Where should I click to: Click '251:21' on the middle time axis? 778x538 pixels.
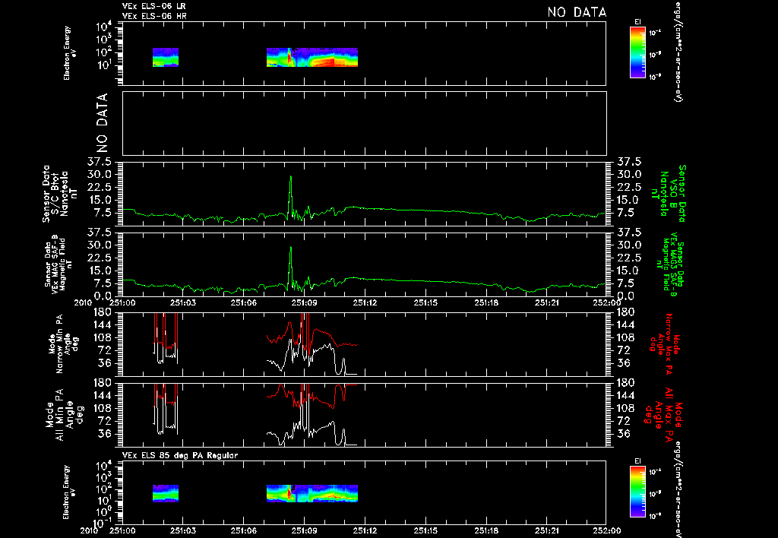point(546,302)
